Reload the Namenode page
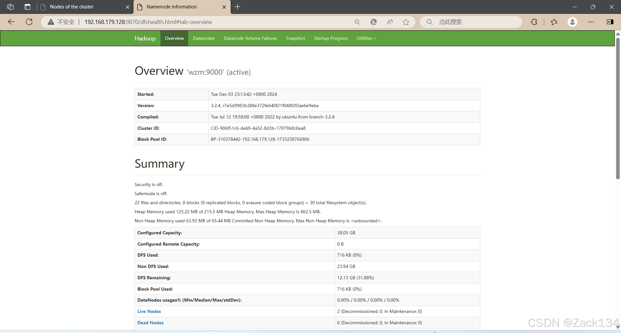Viewport: 621px width, 333px height. 29,22
